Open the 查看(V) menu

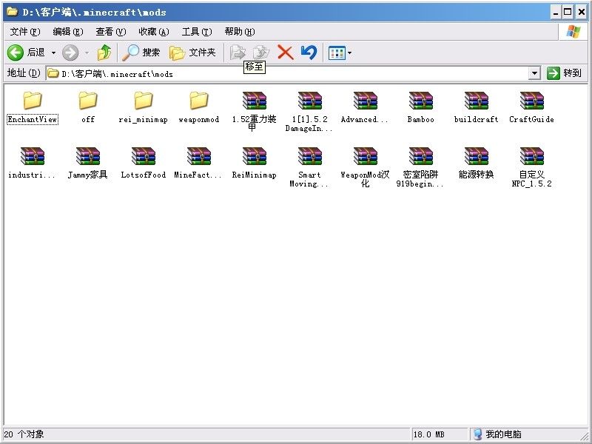coord(111,32)
